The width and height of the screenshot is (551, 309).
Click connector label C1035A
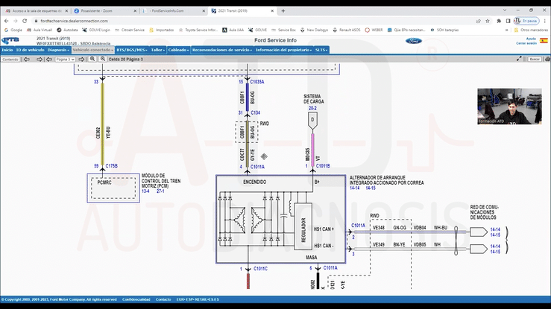257,82
